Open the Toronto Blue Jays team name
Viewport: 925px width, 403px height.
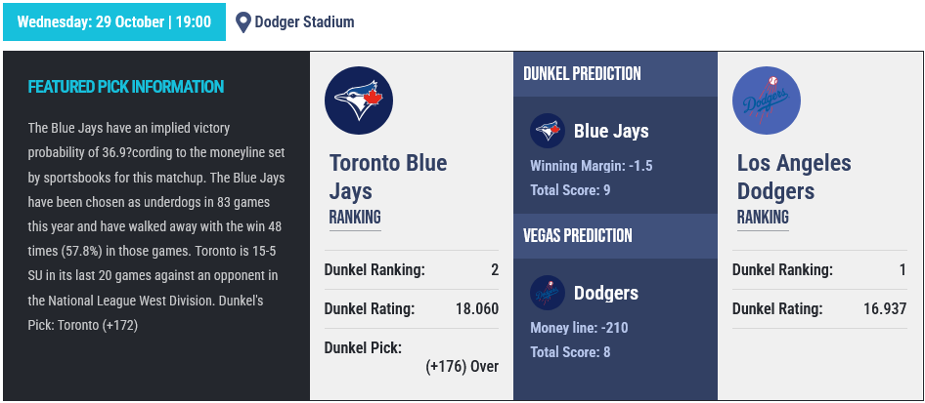click(x=387, y=177)
